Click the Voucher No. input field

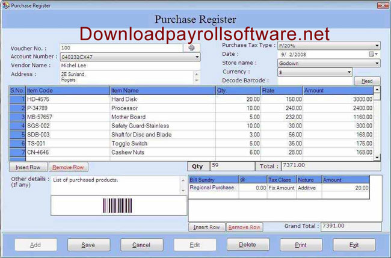point(122,48)
